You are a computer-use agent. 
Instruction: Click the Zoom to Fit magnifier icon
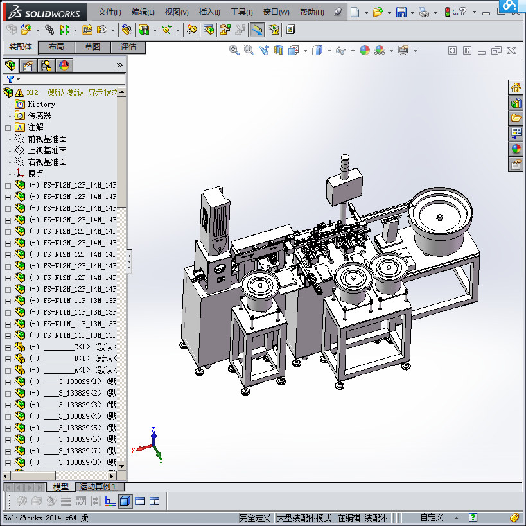[234, 50]
